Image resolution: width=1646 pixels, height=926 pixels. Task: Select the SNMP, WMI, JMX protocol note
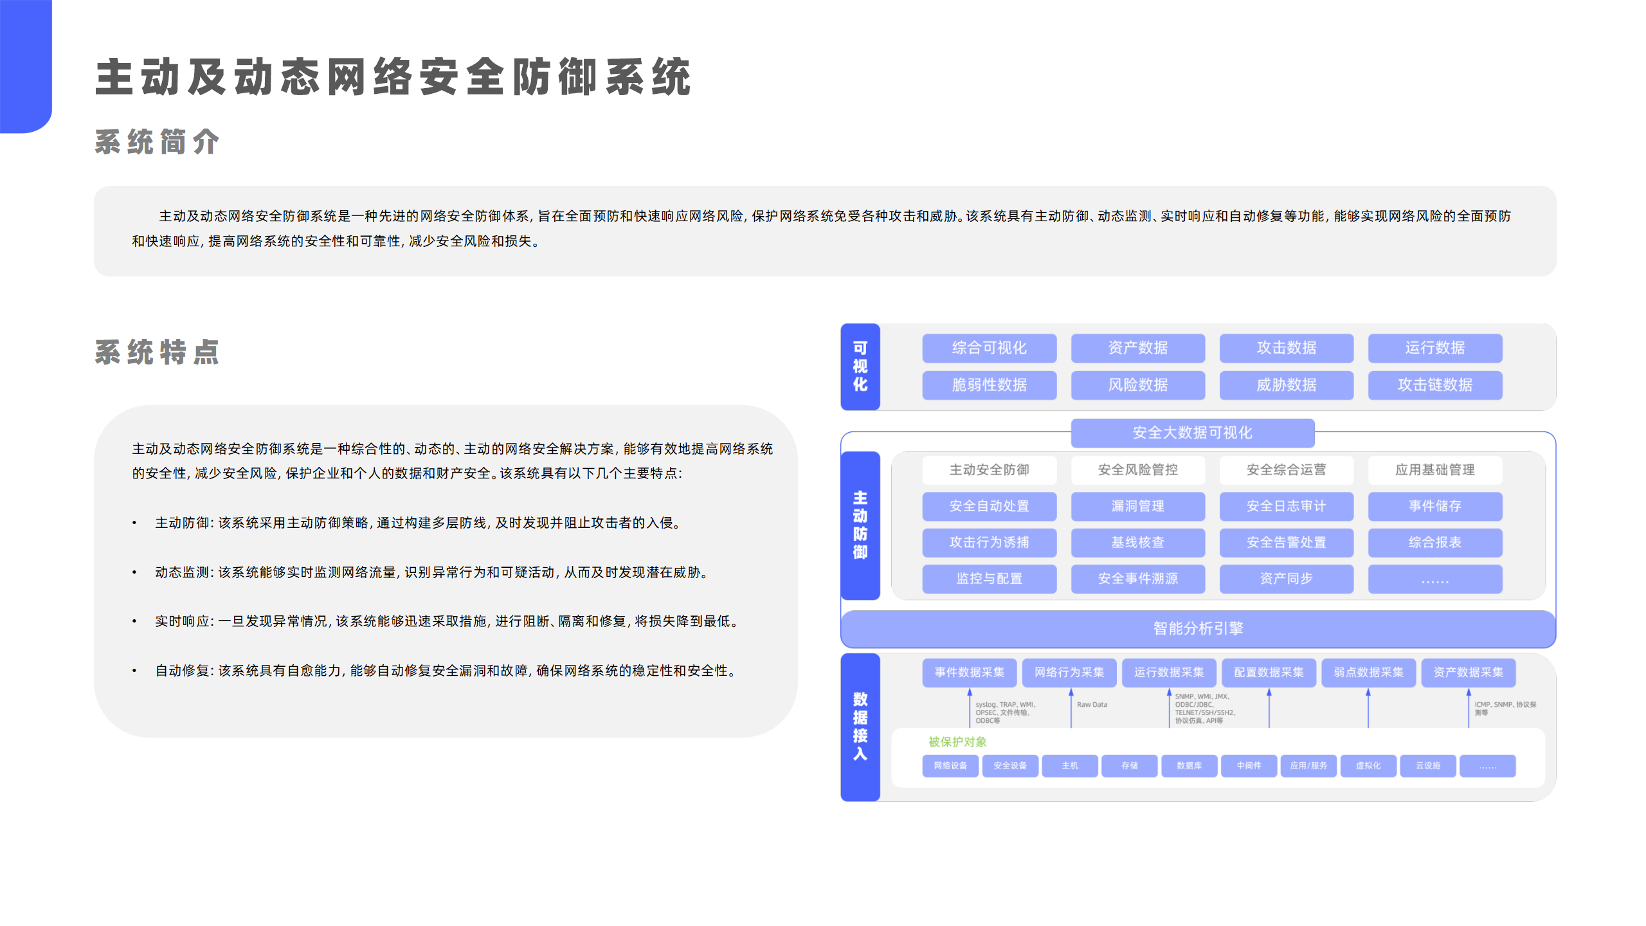(1206, 709)
